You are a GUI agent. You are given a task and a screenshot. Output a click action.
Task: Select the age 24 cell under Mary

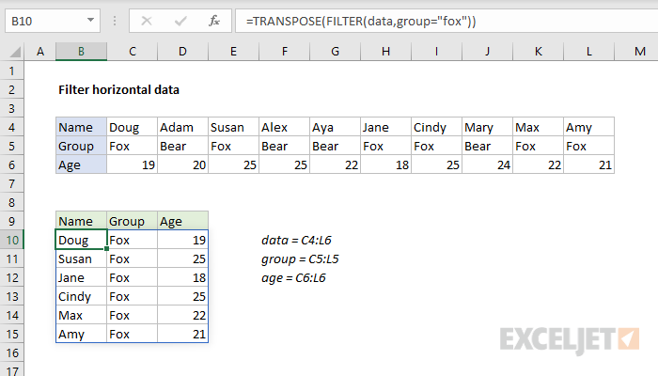pos(487,164)
